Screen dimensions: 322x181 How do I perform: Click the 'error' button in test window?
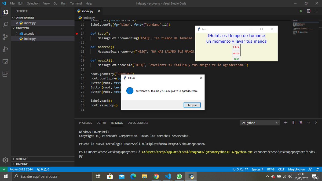236,53
